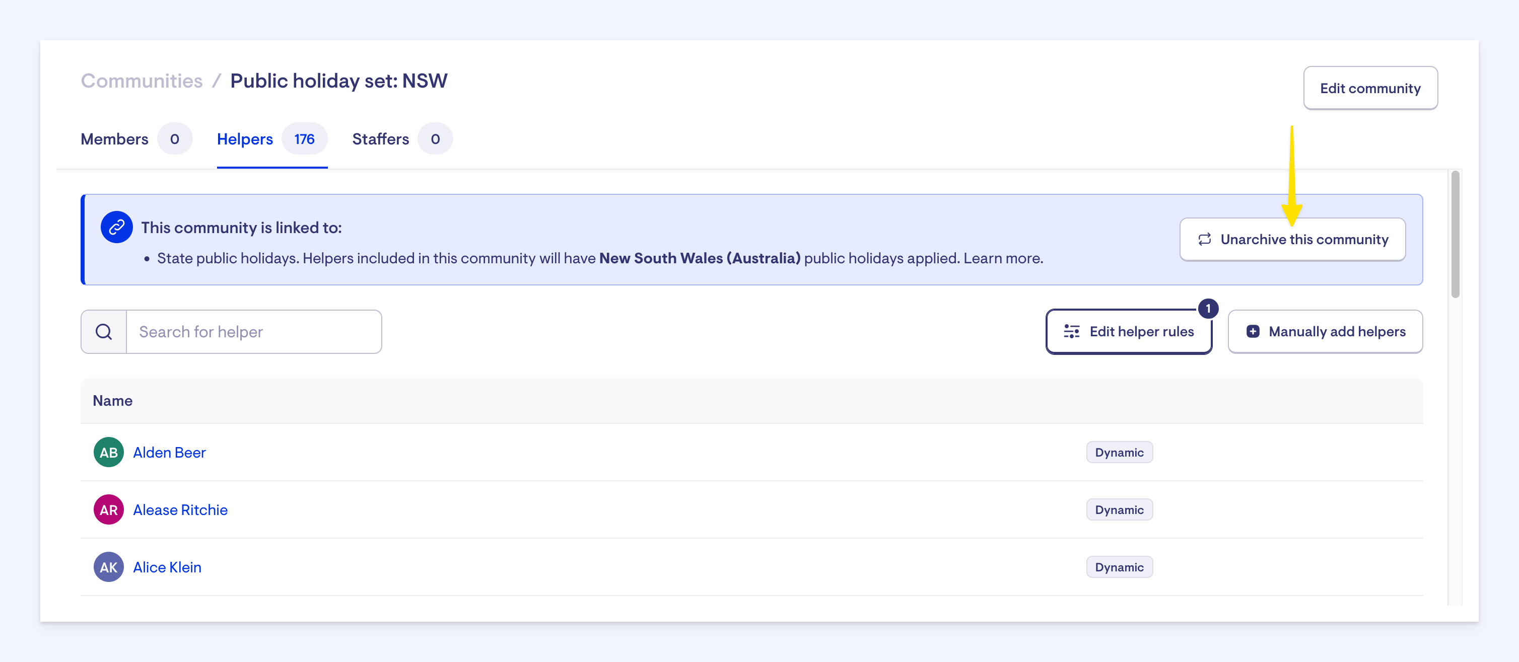1519x662 pixels.
Task: Open the Learn more link
Action: (x=1002, y=258)
